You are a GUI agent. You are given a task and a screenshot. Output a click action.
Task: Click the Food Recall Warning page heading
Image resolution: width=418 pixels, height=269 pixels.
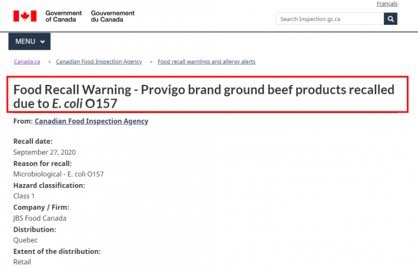click(x=202, y=96)
